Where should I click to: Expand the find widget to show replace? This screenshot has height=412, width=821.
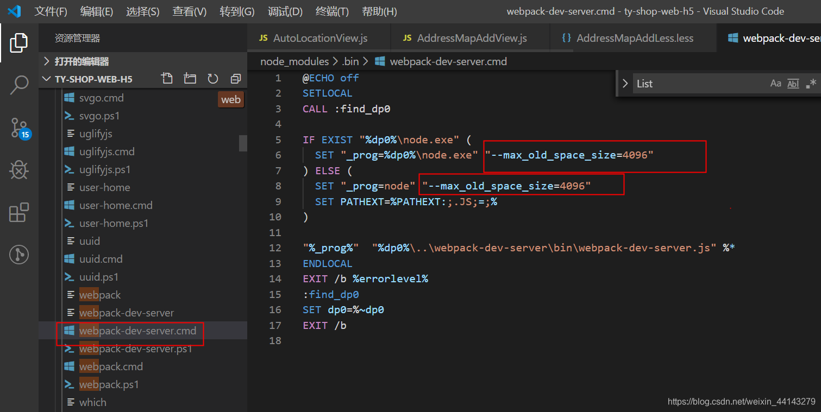point(624,83)
